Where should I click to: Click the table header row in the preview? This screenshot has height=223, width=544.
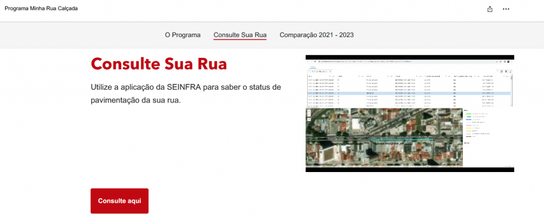pos(409,76)
